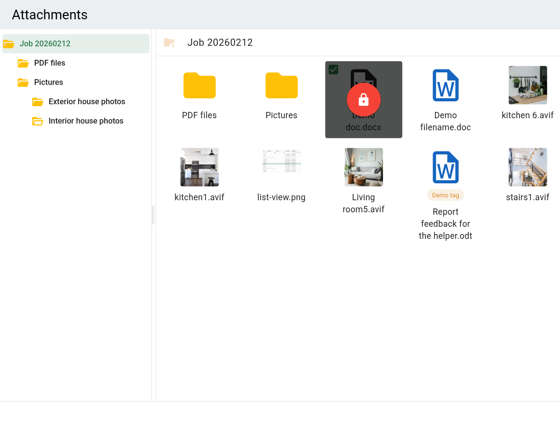Select PDF files in the folder tree
Viewport: 560px width, 427px height.
pos(50,63)
